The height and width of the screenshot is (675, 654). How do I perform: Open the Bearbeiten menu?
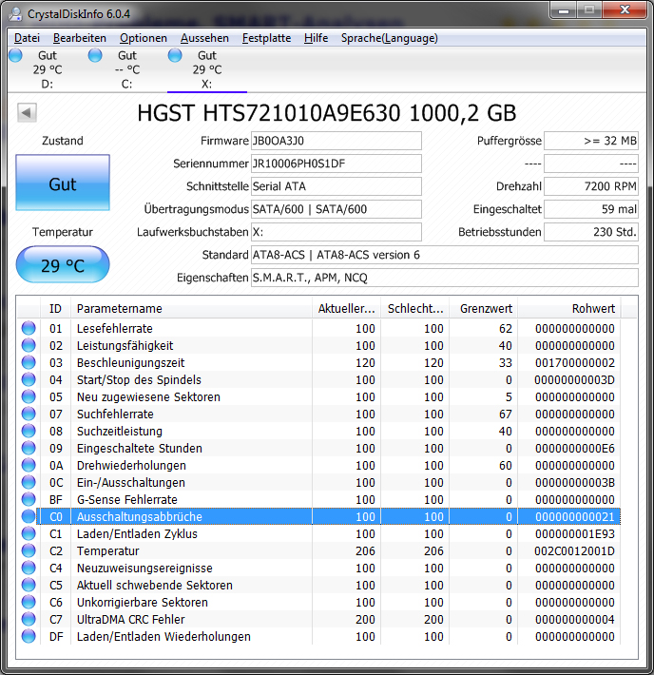(x=79, y=38)
